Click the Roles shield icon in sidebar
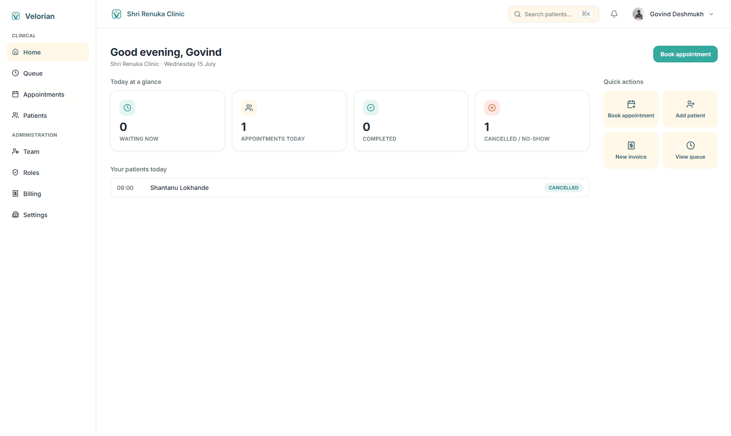 [15, 172]
